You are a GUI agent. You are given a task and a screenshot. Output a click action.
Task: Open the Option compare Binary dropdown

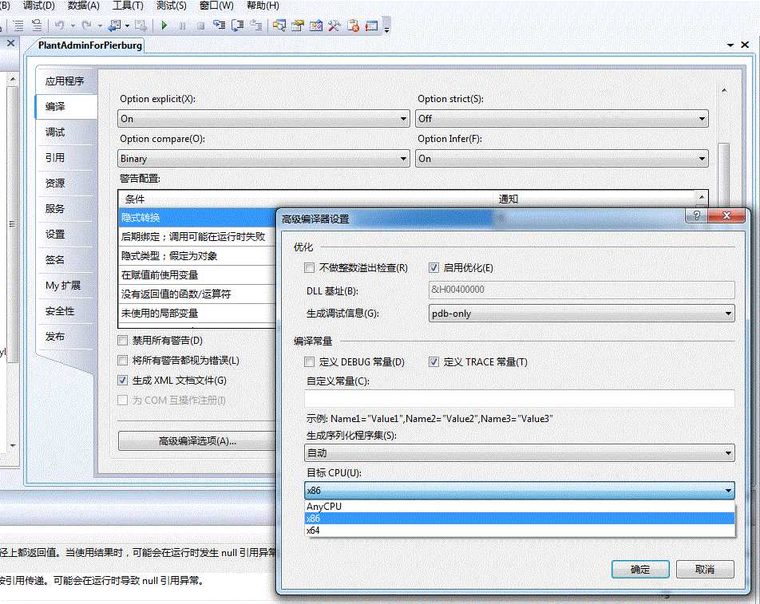point(263,159)
